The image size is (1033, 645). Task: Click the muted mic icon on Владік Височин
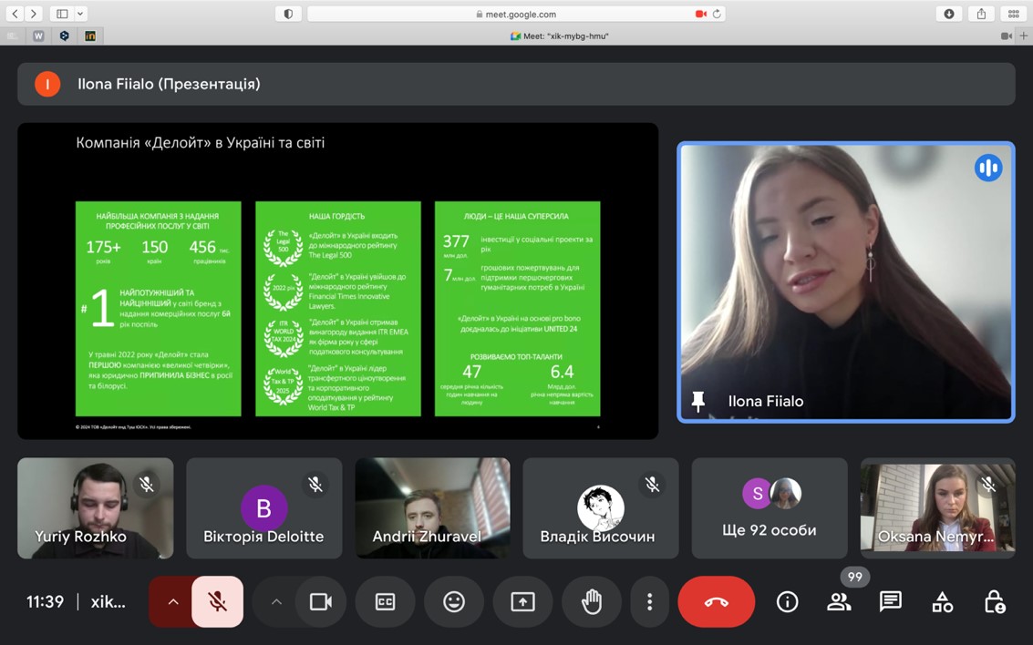pos(652,485)
